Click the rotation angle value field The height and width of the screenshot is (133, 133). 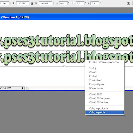point(64,3)
